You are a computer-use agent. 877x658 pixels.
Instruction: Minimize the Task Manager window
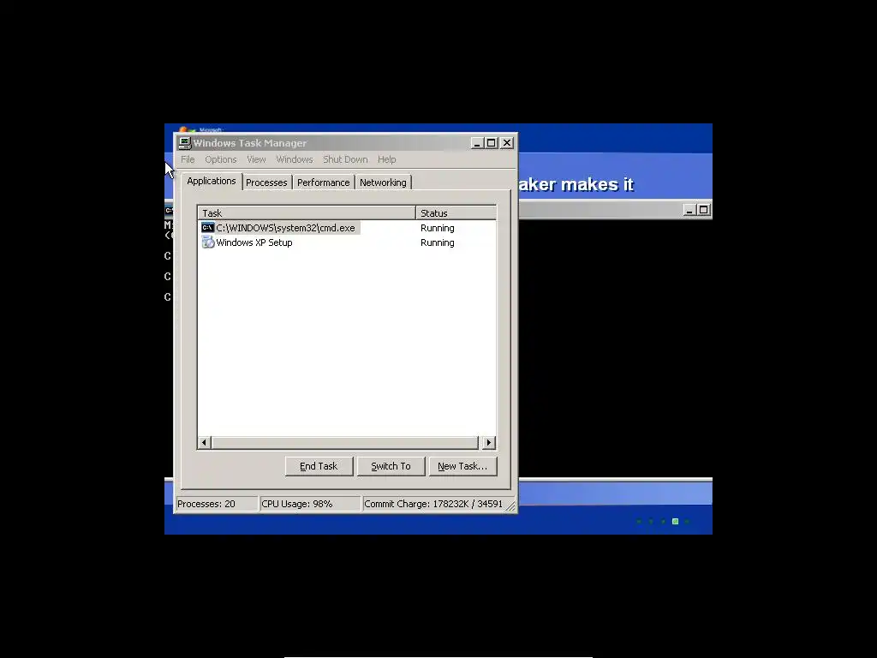[x=477, y=143]
